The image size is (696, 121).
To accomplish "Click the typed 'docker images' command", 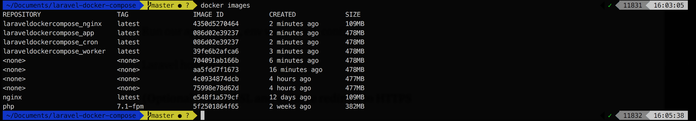I will 225,5.
